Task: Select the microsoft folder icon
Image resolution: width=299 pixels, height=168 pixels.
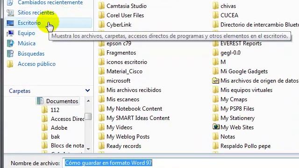Action: click(102, 81)
